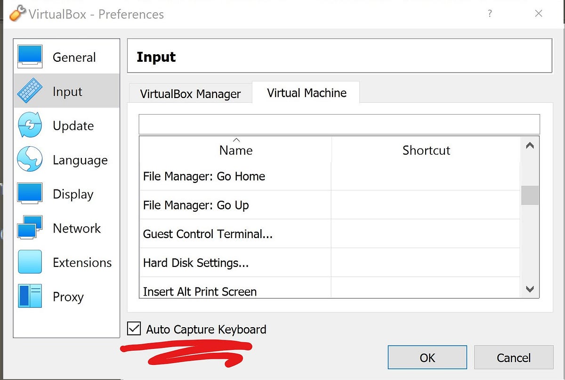Select the Virtual Machine tab
565x380 pixels.
pos(307,93)
